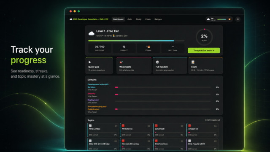The height and width of the screenshot is (152, 270).
Task: Switch to the Dashboard tab
Action: click(118, 19)
